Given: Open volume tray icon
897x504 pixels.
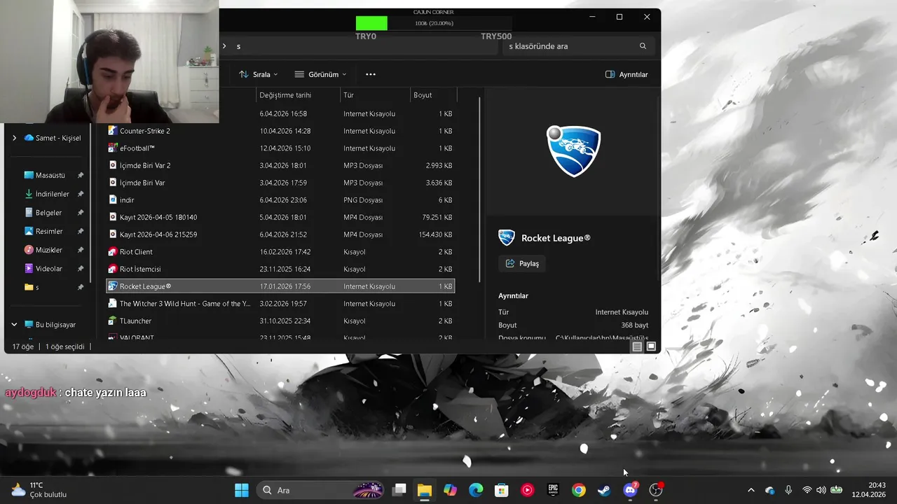Looking at the screenshot, I should [821, 490].
